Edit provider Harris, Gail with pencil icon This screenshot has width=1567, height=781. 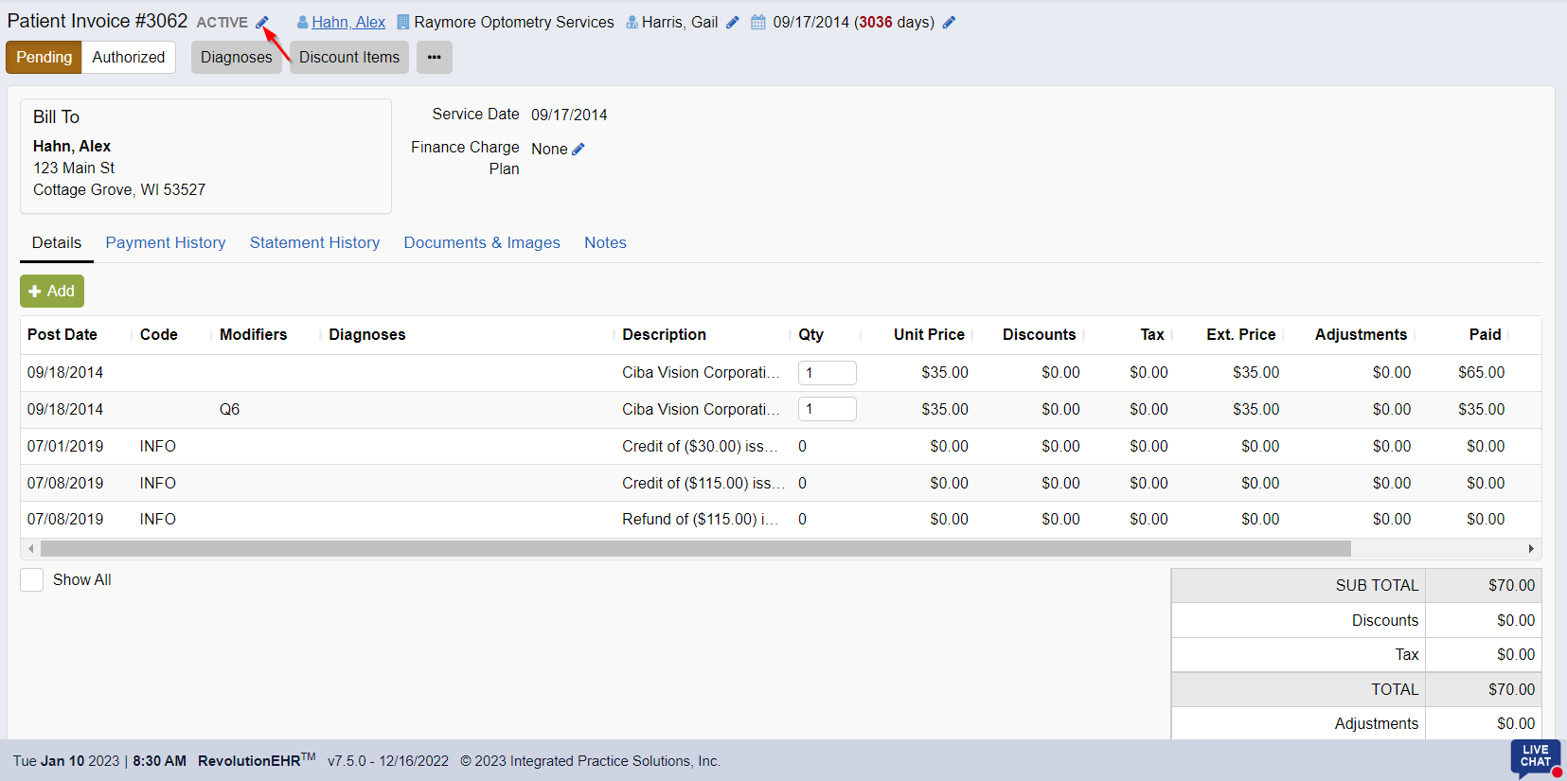[x=732, y=23]
